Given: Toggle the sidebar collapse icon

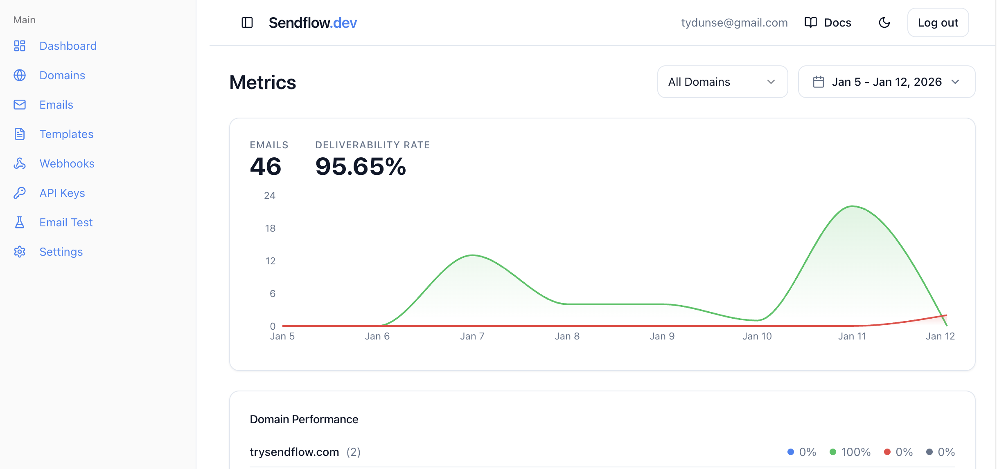Looking at the screenshot, I should pos(247,22).
